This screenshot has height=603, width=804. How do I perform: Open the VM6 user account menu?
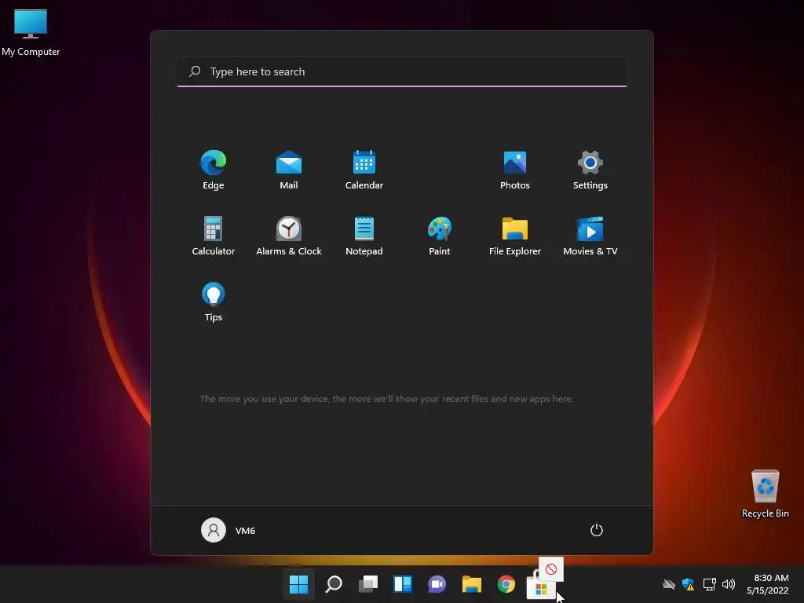tap(228, 530)
